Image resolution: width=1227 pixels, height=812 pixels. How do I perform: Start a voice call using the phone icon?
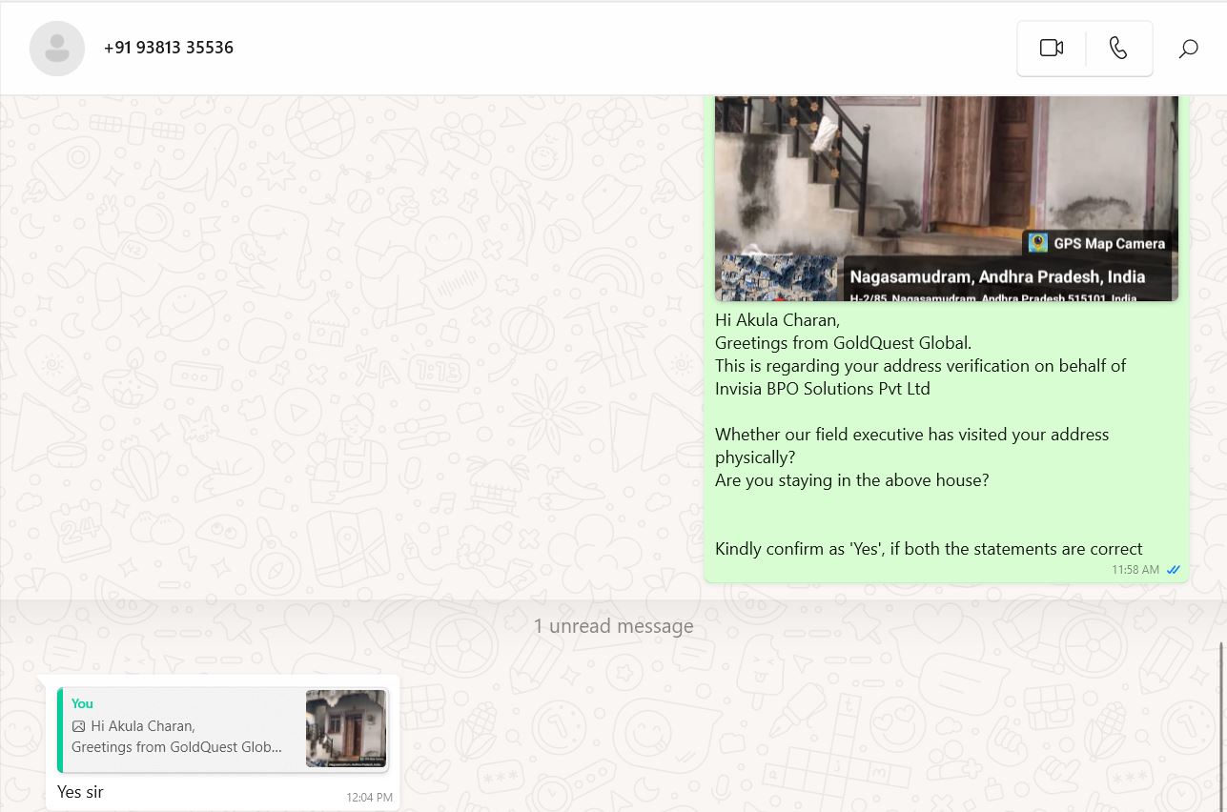pyautogui.click(x=1118, y=49)
